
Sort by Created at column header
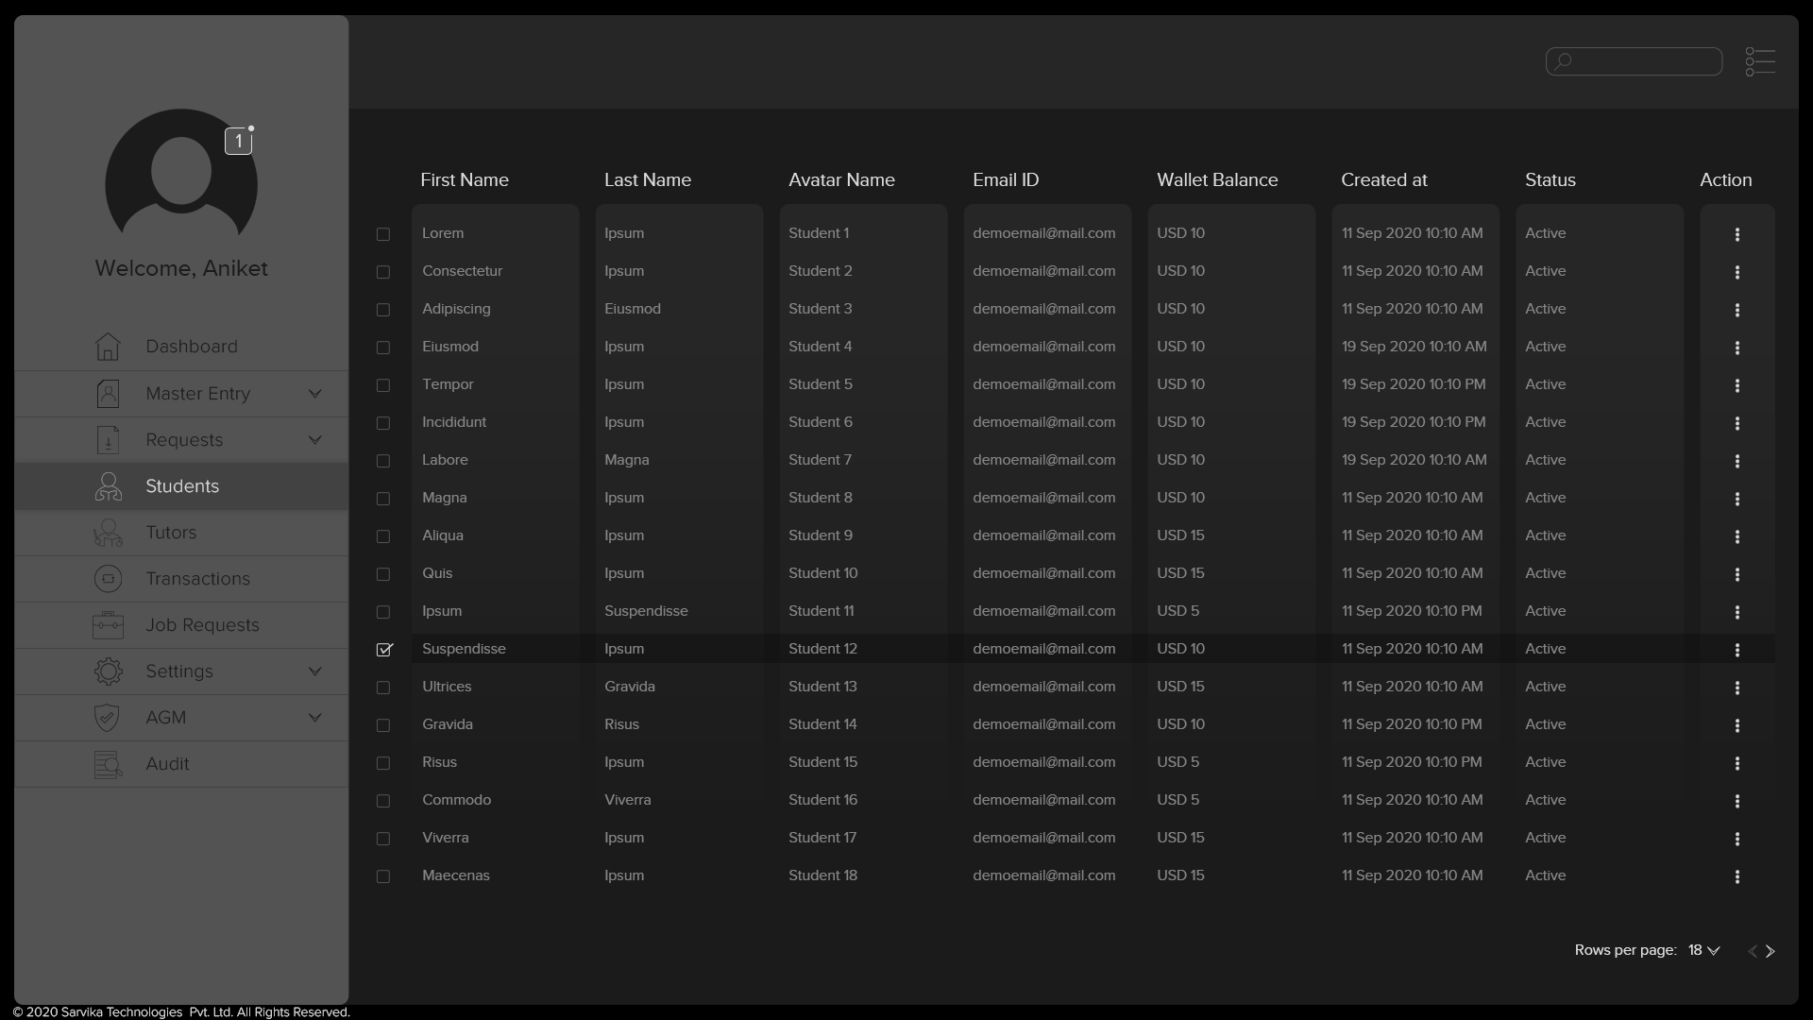[x=1384, y=179]
